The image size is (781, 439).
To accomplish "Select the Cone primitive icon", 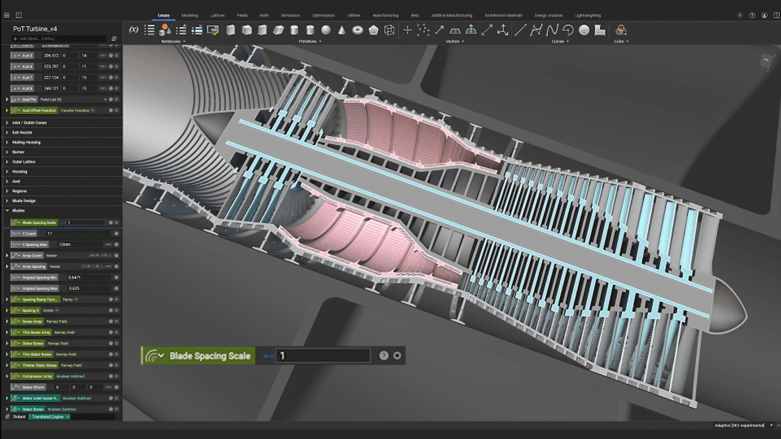I will click(342, 30).
